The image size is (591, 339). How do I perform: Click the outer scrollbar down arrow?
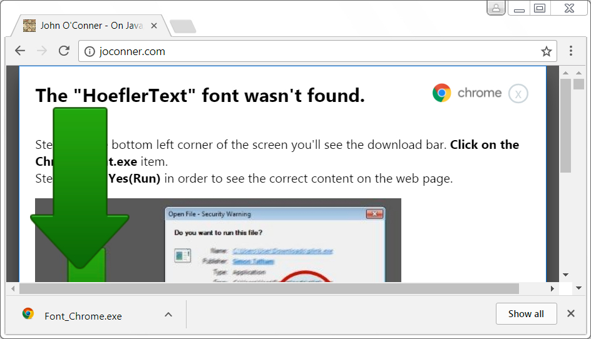[578, 288]
